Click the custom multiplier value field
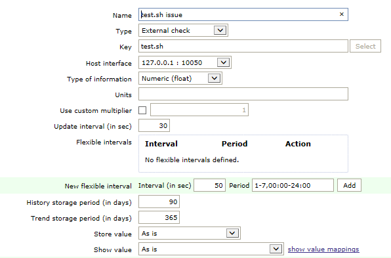This screenshot has width=391, height=258. pyautogui.click(x=199, y=110)
